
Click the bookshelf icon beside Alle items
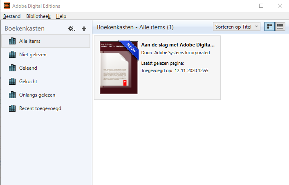(x=12, y=41)
